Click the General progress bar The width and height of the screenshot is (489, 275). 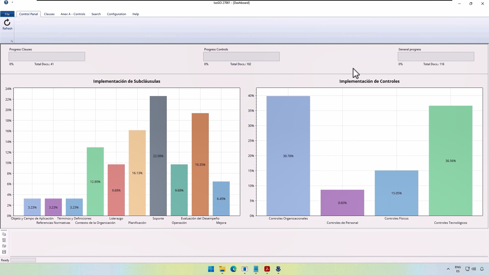436,57
